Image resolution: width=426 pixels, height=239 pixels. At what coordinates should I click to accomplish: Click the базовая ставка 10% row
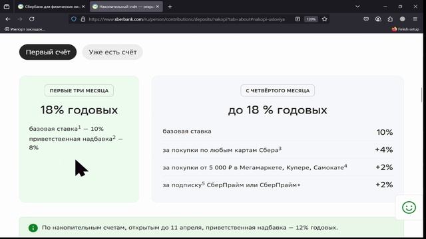point(278,132)
